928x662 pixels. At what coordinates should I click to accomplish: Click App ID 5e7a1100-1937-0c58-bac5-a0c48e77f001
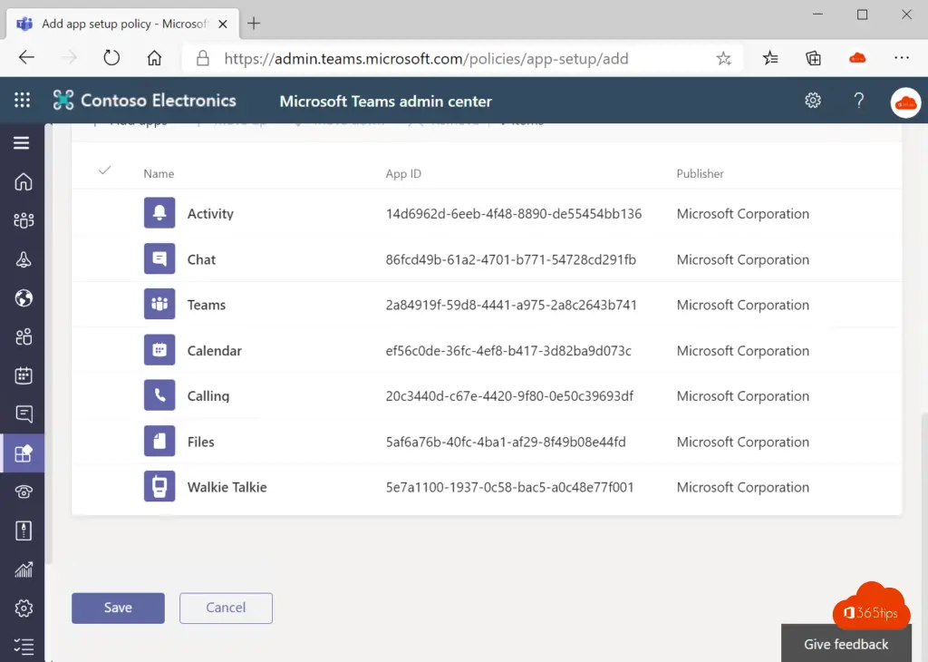point(509,487)
